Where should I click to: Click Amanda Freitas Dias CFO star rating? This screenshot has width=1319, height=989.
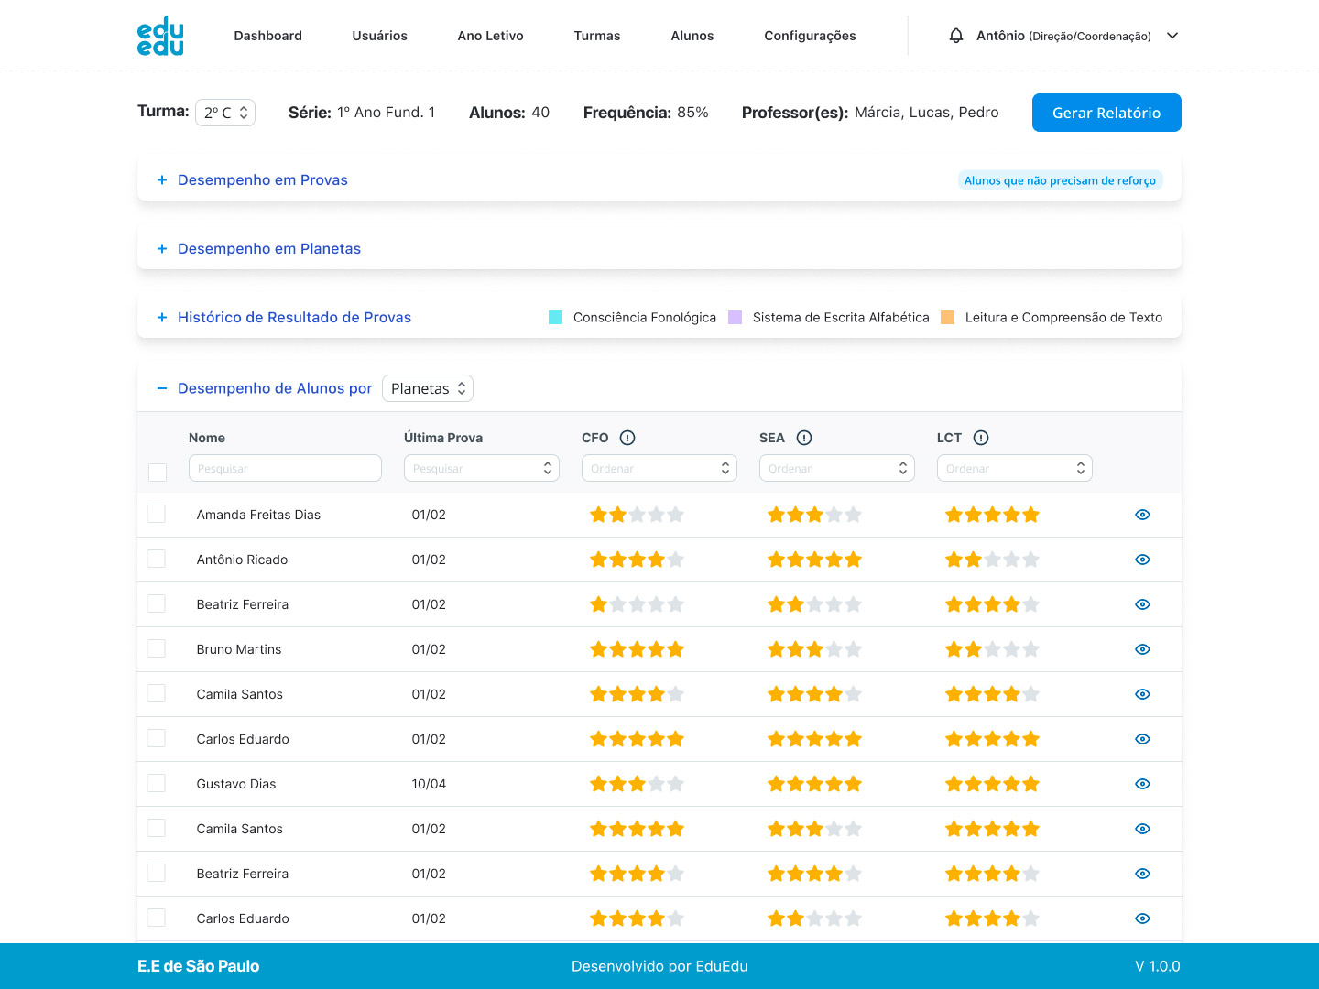click(x=637, y=515)
